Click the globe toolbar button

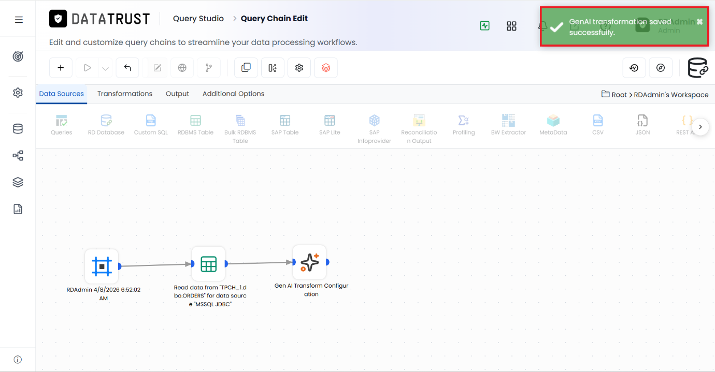coord(182,68)
